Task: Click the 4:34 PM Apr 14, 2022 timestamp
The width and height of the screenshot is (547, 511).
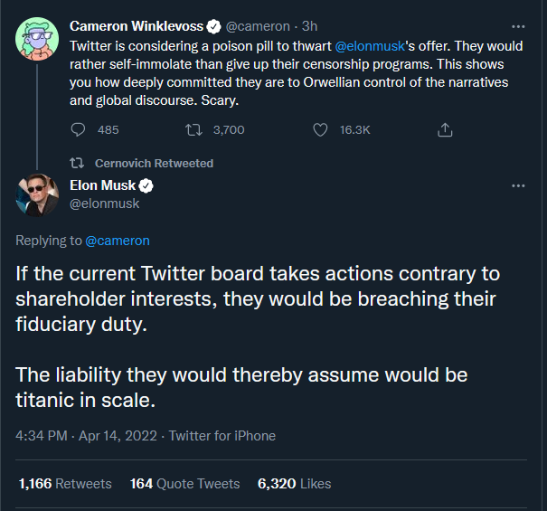Action: tap(86, 436)
